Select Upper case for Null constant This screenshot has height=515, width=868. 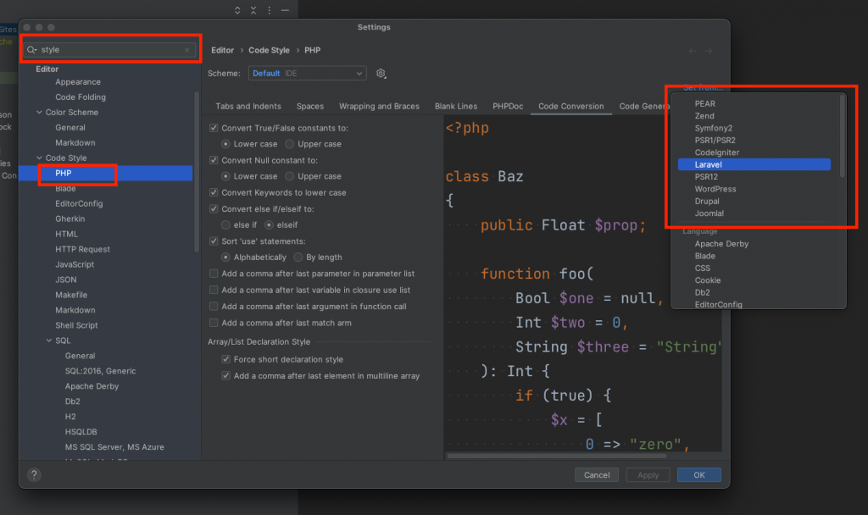[290, 176]
